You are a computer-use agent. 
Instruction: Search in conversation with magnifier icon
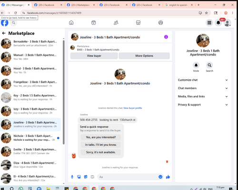[209, 65]
